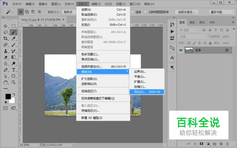Viewport: 237px width, 148px height.
Task: Choose 存储选区(V)... menu item
Action: tap(103, 111)
